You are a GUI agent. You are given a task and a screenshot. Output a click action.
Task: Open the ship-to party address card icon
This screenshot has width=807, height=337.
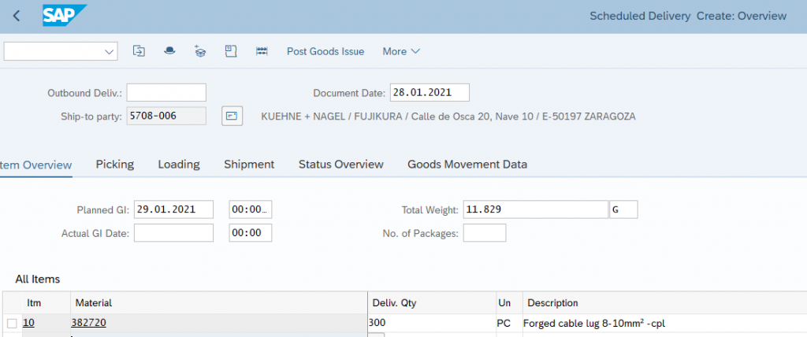[x=231, y=116]
